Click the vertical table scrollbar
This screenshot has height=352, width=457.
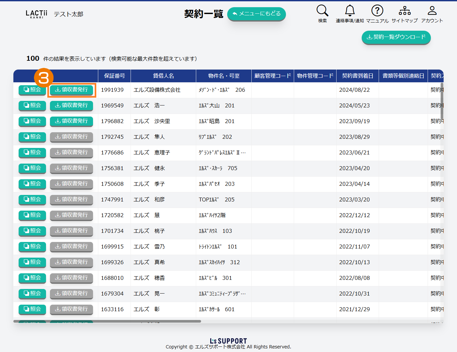(442, 101)
